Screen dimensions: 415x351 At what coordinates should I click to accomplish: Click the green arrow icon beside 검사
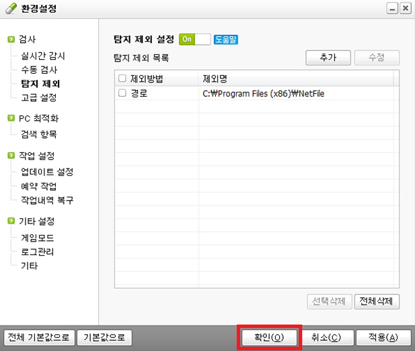coord(11,40)
